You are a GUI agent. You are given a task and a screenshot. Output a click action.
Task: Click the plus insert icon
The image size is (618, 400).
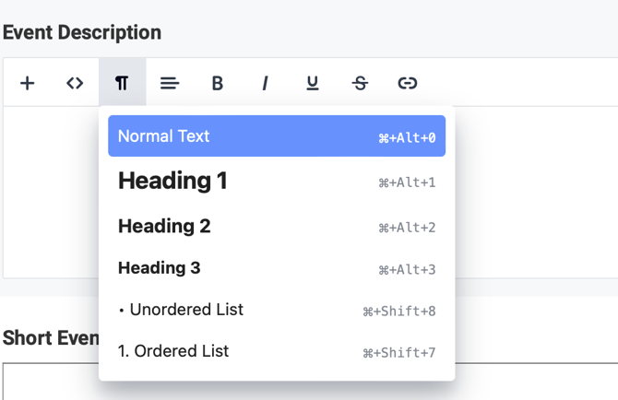(28, 83)
